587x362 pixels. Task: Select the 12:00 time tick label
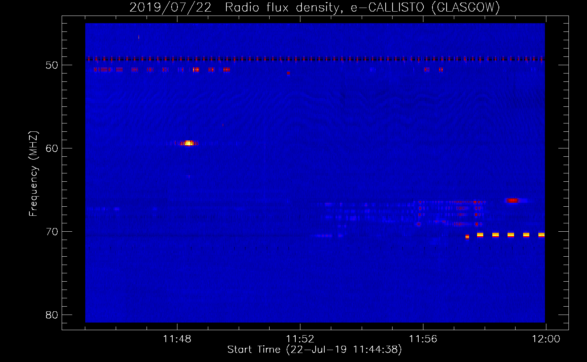click(546, 339)
